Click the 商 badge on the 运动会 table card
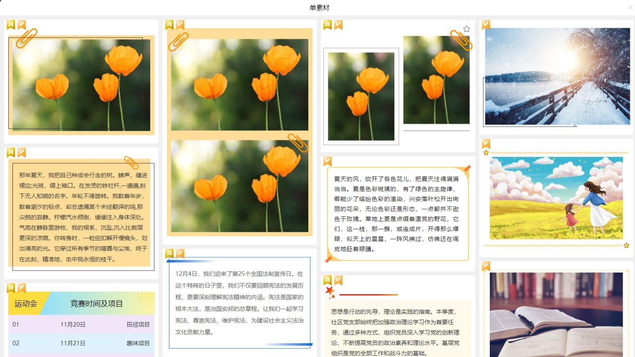 11,288
